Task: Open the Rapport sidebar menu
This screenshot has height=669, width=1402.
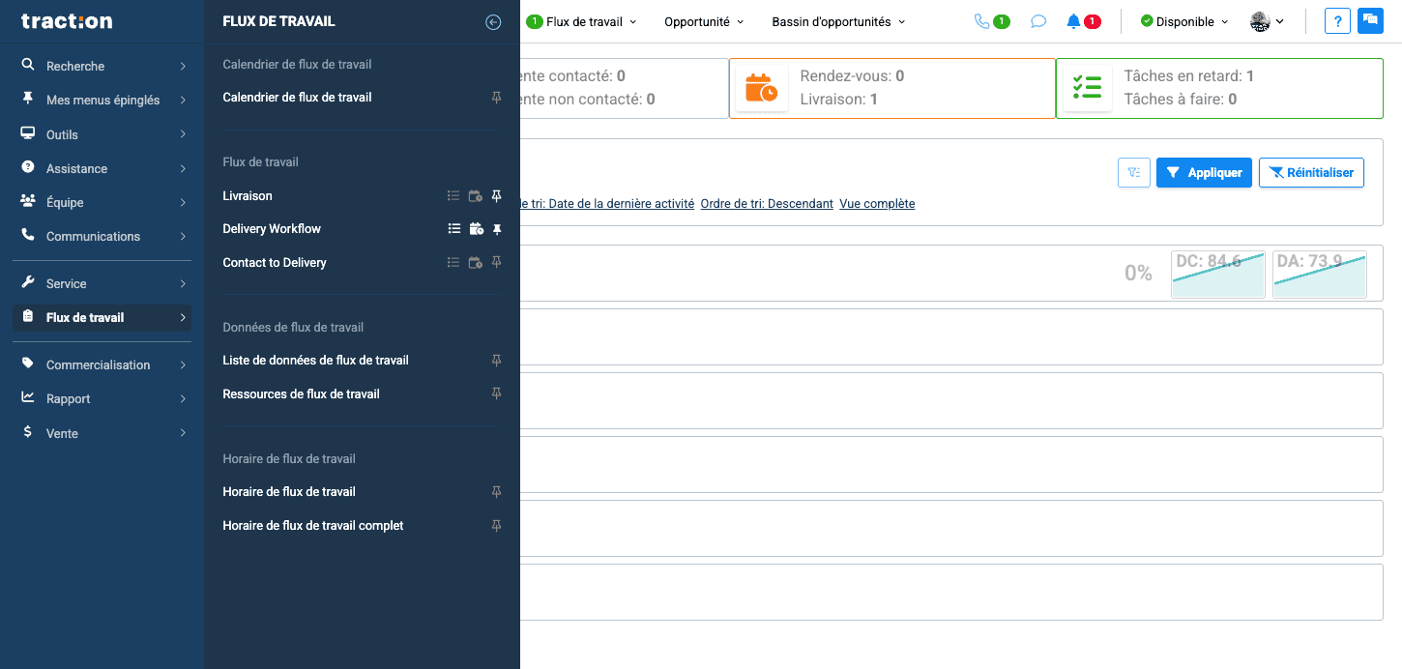Action: tap(102, 399)
